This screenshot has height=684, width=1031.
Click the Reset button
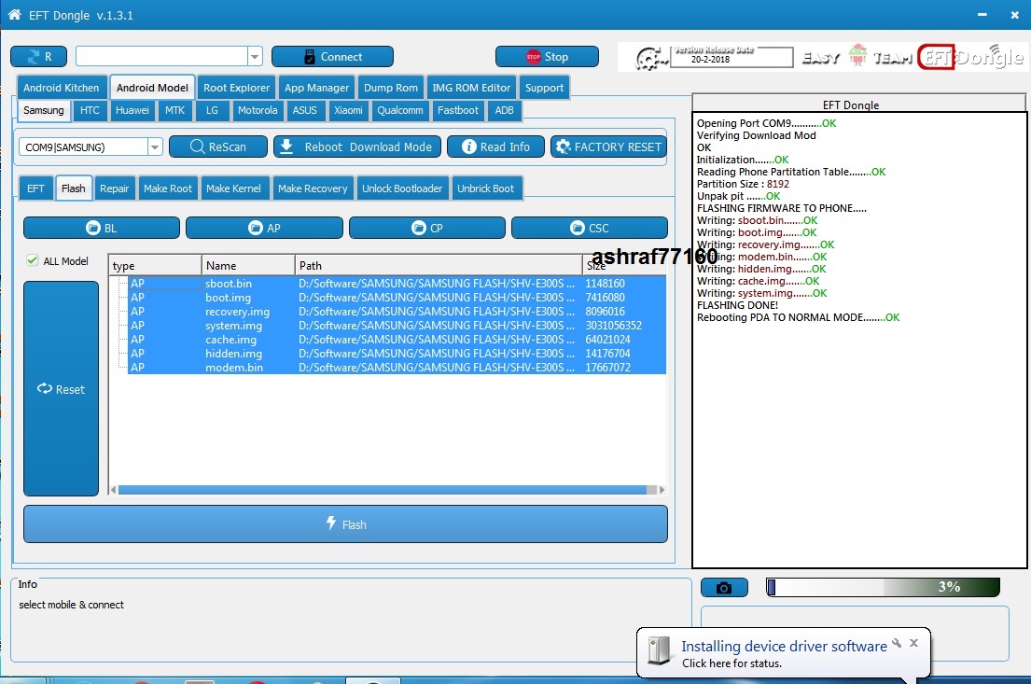(62, 389)
